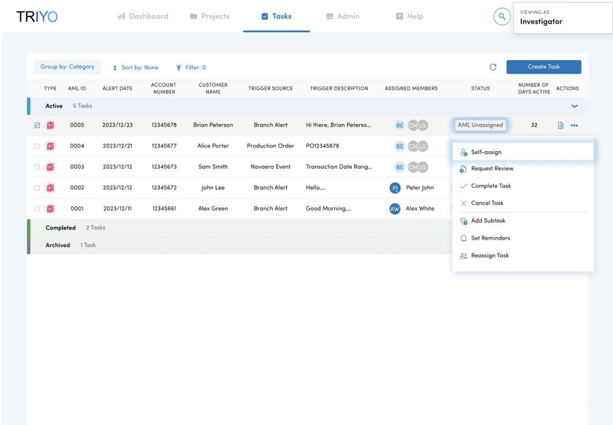The height and width of the screenshot is (425, 613).
Task: Click the LG avatar in Brian Peterson's row
Action: pyautogui.click(x=422, y=125)
